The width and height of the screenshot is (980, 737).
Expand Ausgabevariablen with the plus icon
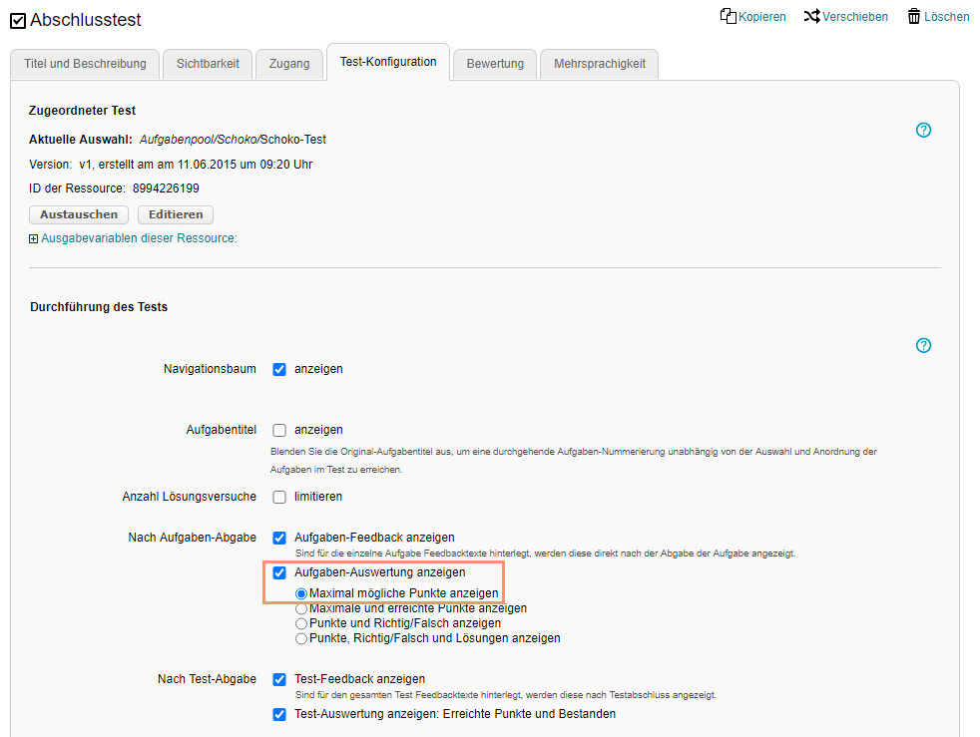point(34,239)
